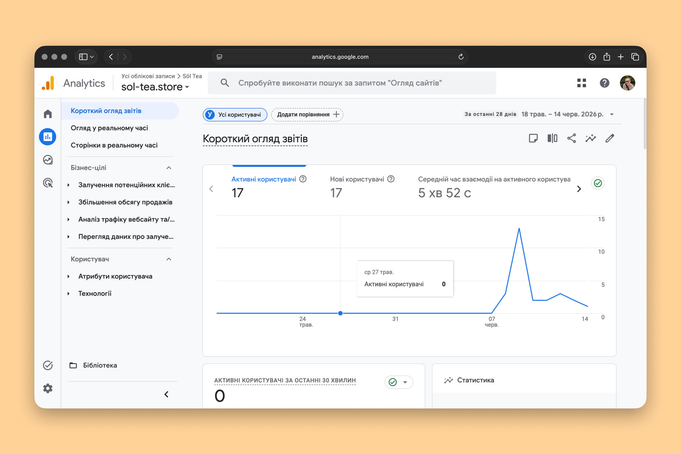
Task: Open the Google apps grid
Action: tap(581, 83)
